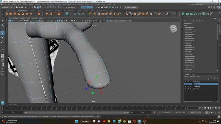This screenshot has width=221, height=124.
Task: Click the go to start playback button
Action: pos(200,108)
